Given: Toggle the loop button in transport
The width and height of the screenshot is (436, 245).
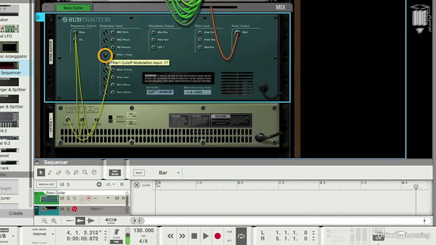Looking at the screenshot, I should click(x=241, y=236).
